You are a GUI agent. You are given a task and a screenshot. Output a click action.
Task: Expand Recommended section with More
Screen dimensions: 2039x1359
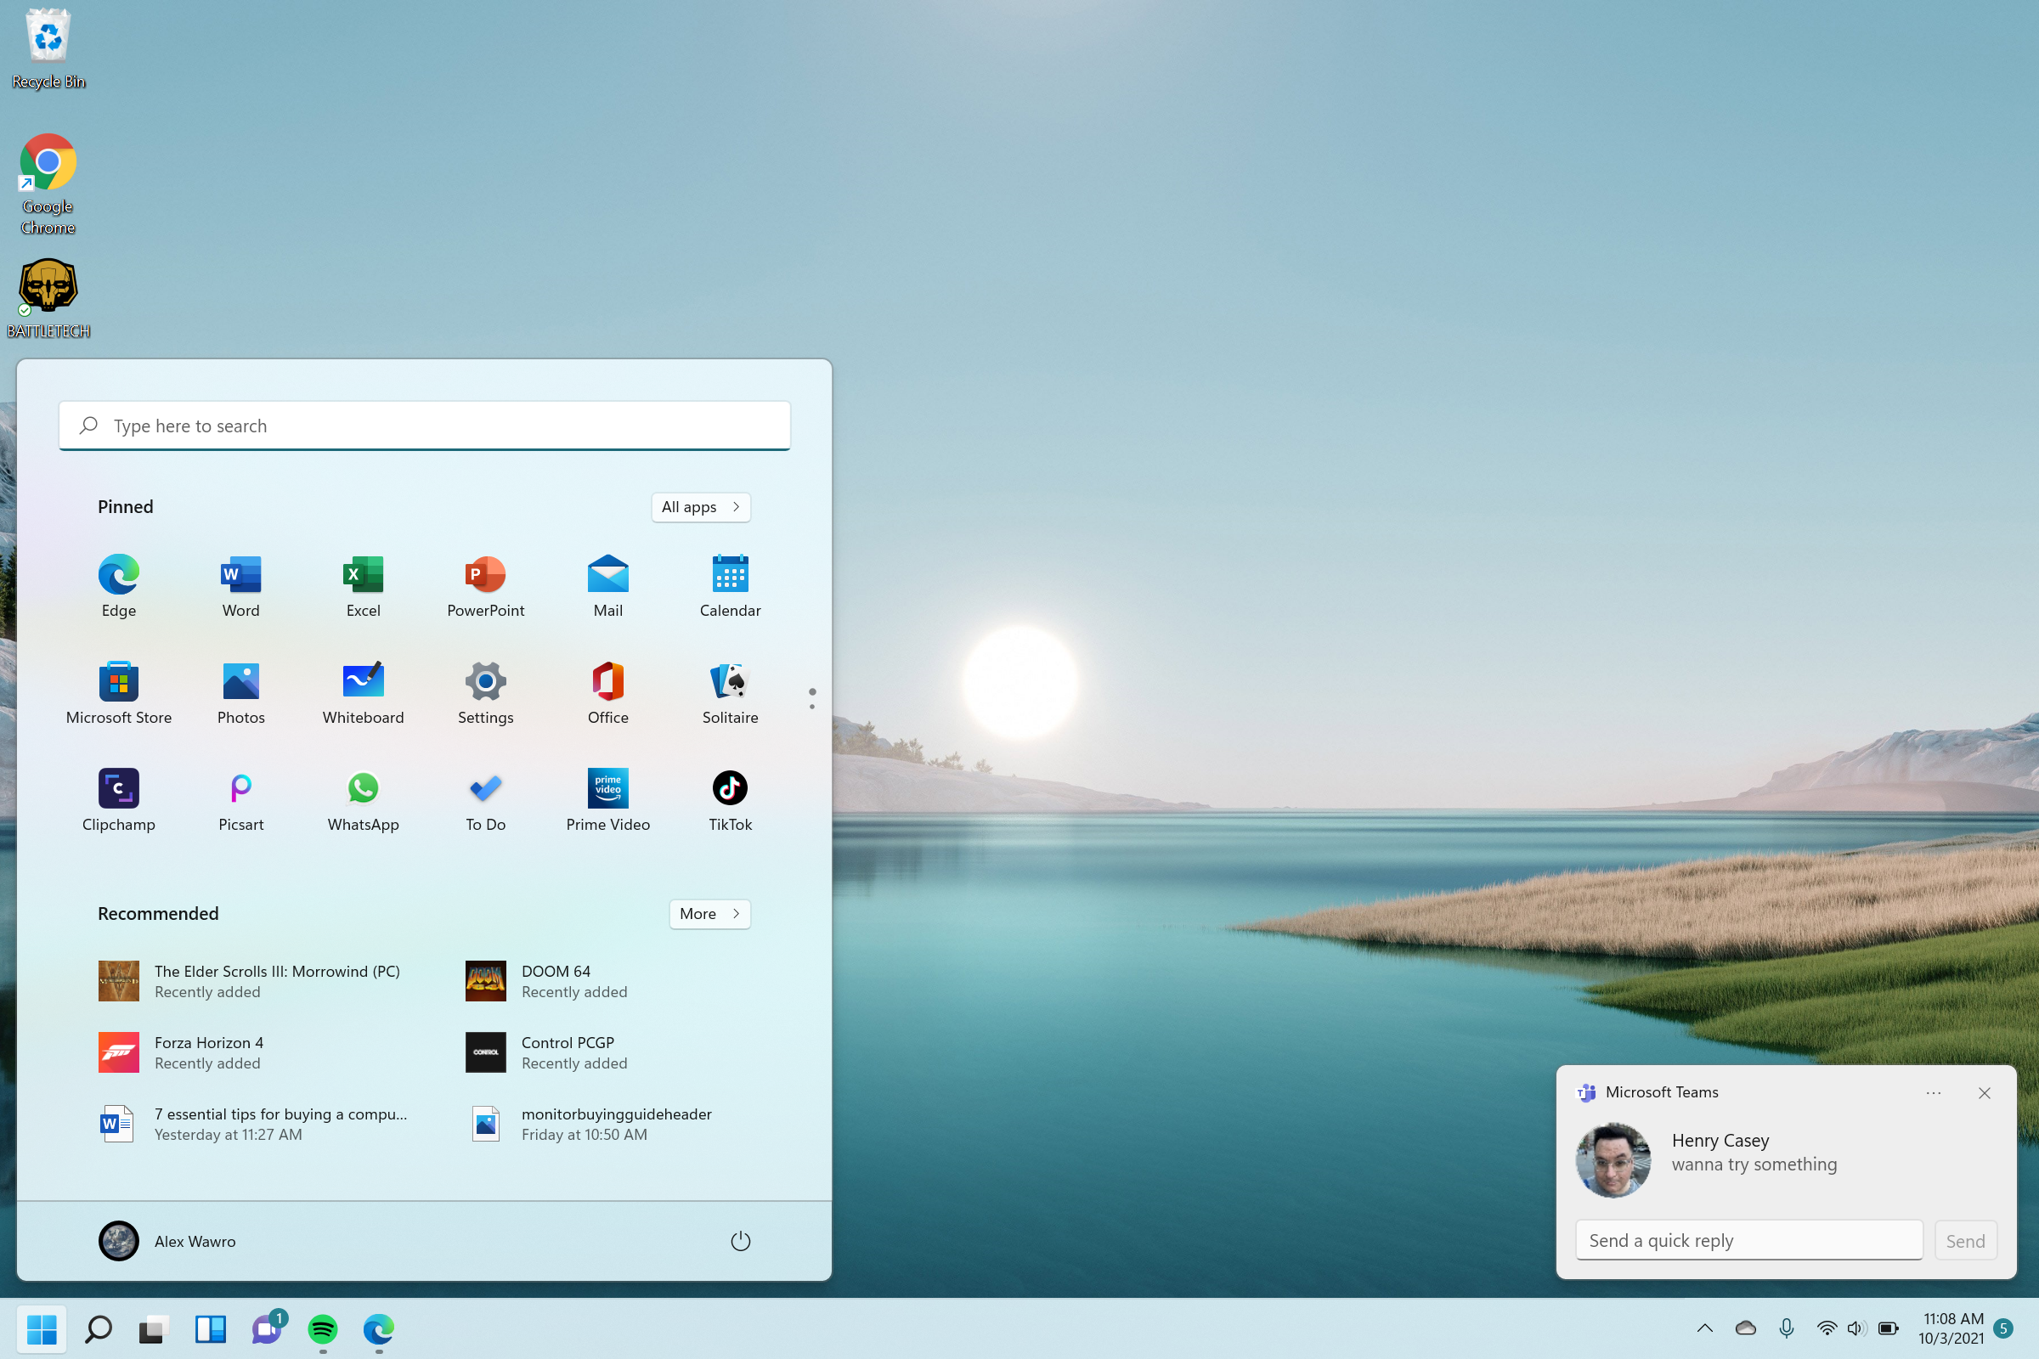click(x=710, y=913)
